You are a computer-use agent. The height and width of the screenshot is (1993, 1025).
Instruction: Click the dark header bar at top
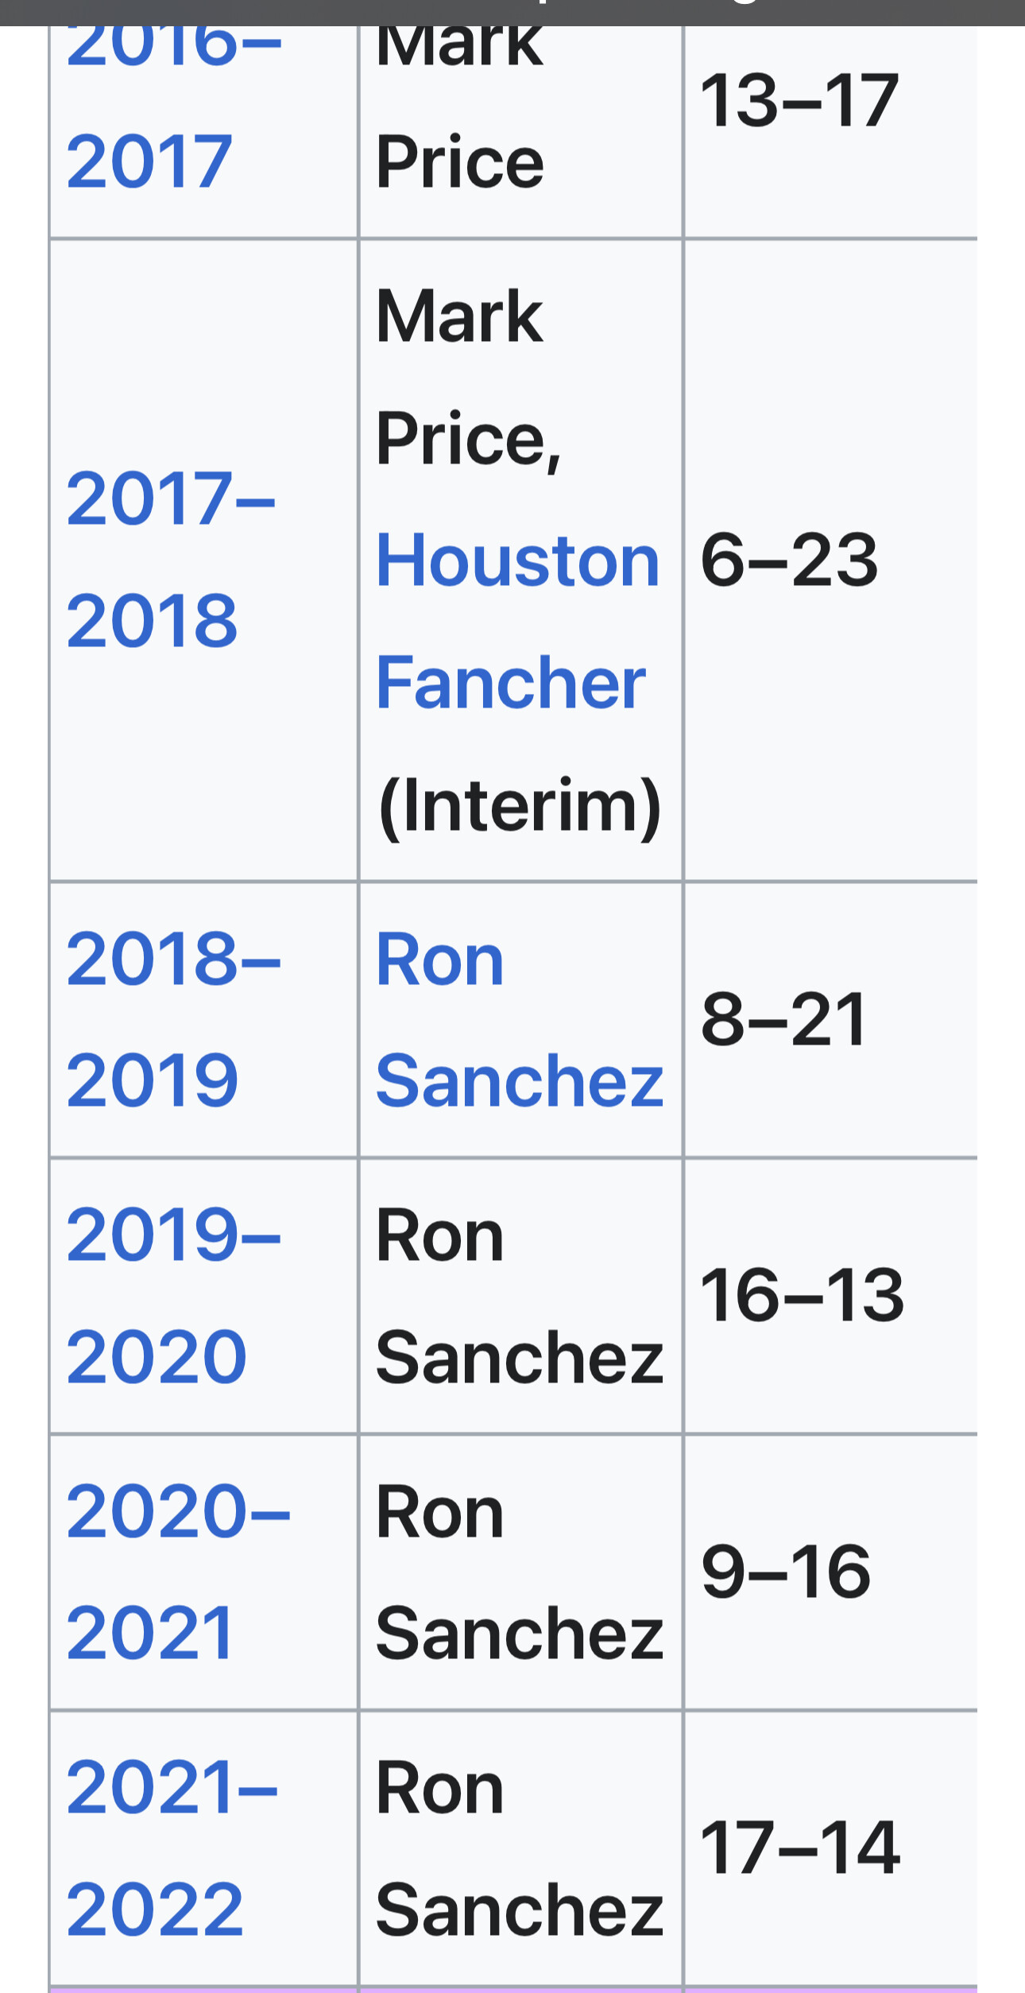click(512, 13)
